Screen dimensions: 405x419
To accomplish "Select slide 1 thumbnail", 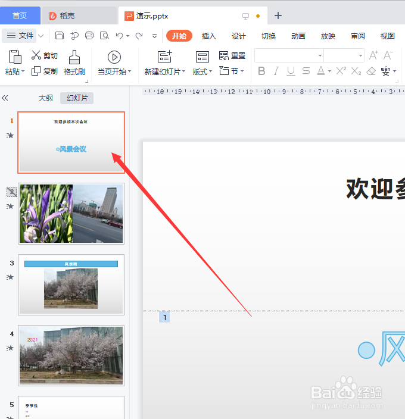I will click(x=71, y=142).
